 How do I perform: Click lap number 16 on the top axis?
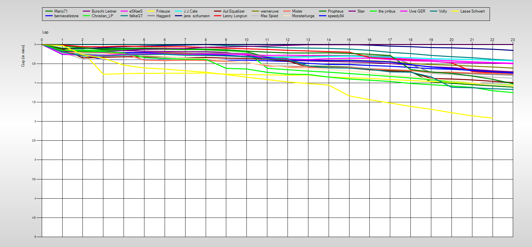click(369, 40)
